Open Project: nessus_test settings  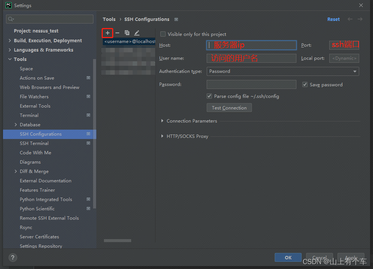pyautogui.click(x=36, y=31)
